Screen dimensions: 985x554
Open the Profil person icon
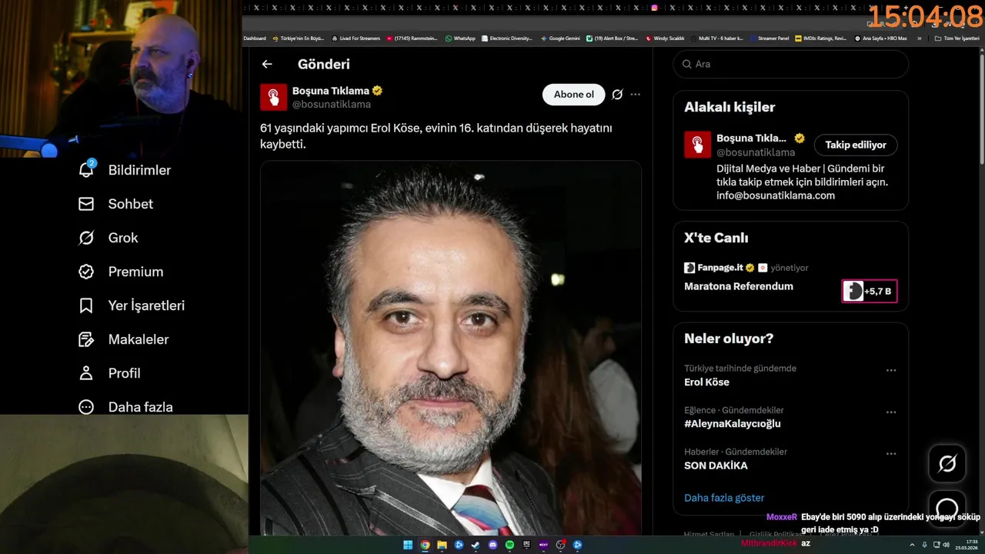(86, 373)
